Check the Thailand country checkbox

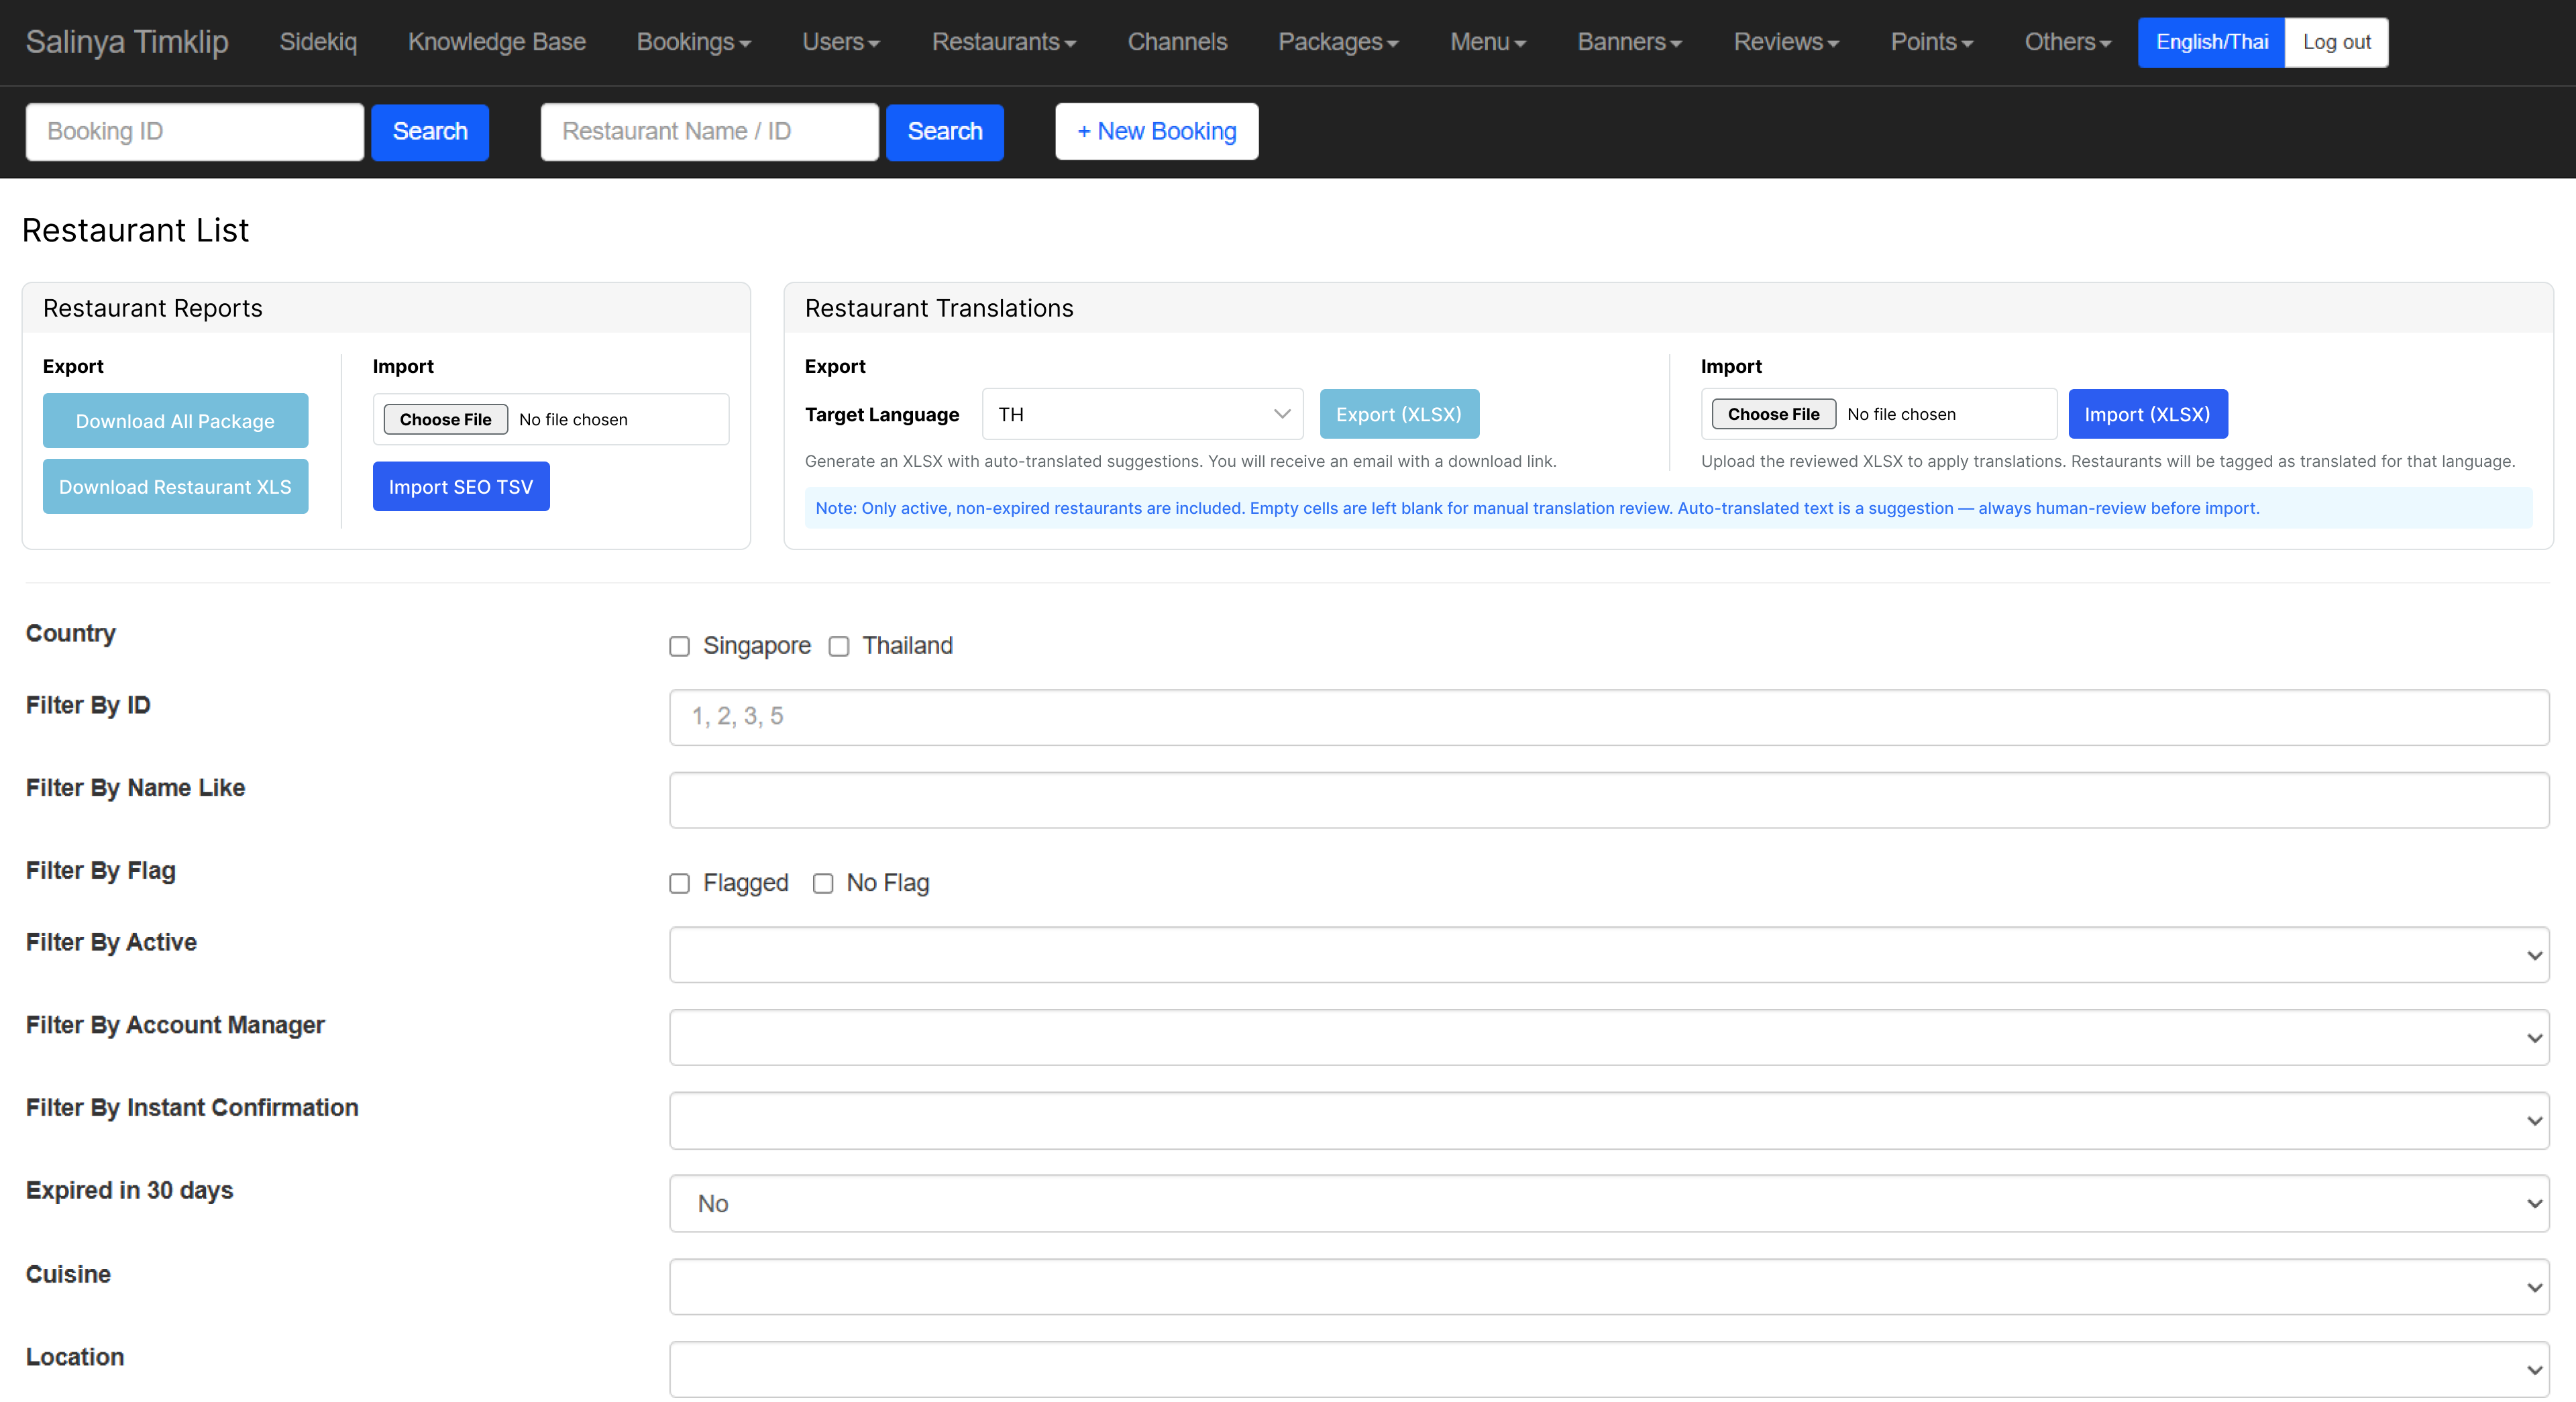[x=839, y=646]
